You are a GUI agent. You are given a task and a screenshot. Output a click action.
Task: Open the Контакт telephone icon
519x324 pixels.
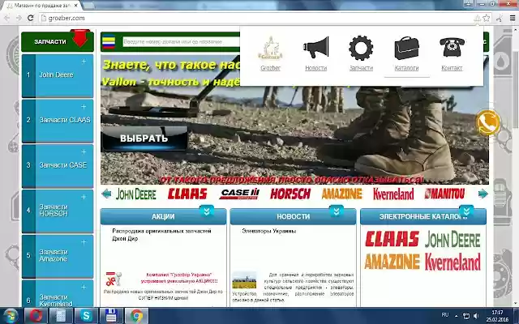point(452,47)
